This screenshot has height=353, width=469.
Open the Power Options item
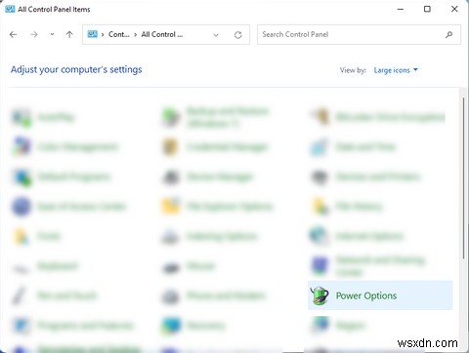click(x=380, y=295)
